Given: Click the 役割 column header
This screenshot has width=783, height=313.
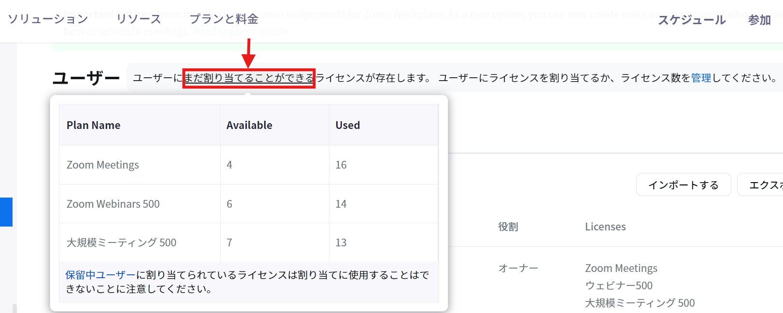Looking at the screenshot, I should pos(508,227).
